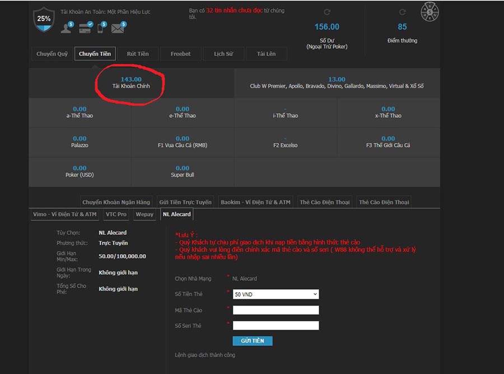Click the 85 Điểm thưởng value
The width and height of the screenshot is (504, 374).
[402, 27]
